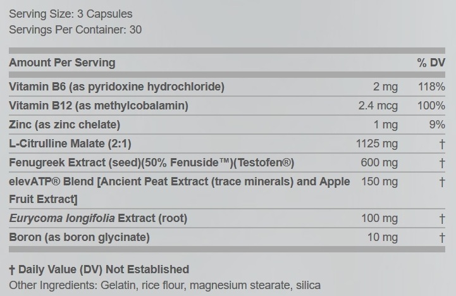Click the Boron (as boron glycinate) label
Viewport: 456px width, 296px height.
tap(79, 237)
